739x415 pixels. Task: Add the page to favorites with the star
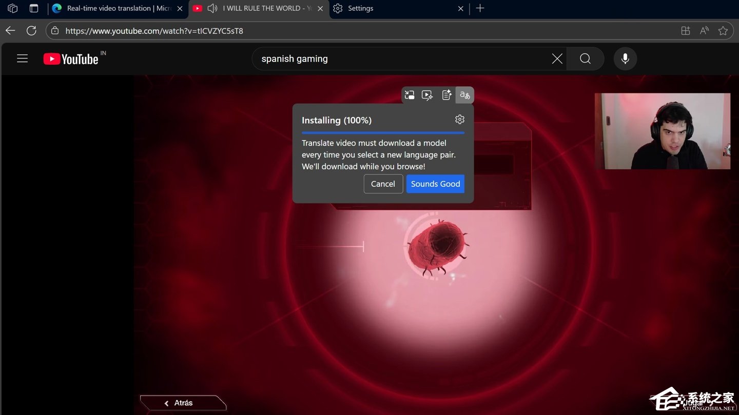[x=723, y=31]
